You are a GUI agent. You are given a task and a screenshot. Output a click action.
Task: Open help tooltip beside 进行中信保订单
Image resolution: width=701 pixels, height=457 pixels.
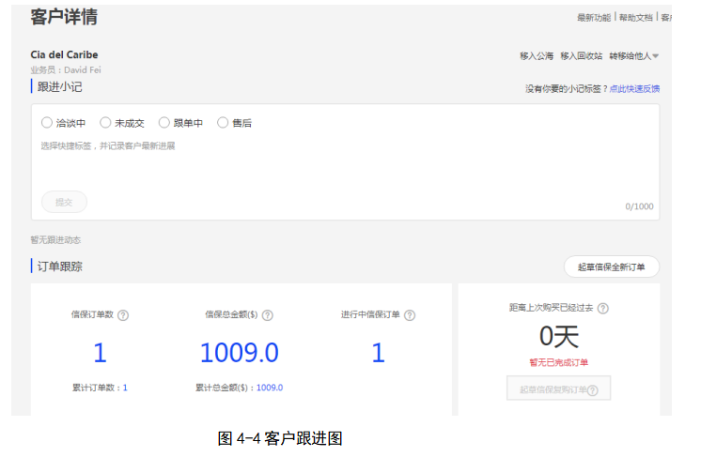coord(410,315)
